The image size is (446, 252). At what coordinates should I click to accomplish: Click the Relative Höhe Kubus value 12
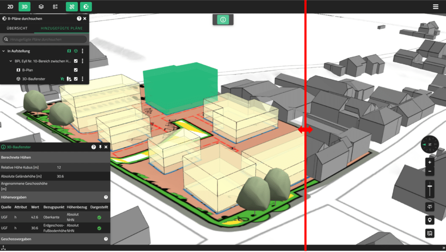(x=59, y=167)
